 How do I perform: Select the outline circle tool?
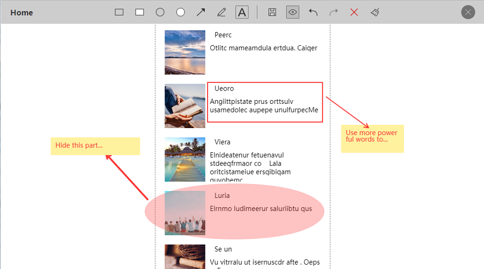160,12
